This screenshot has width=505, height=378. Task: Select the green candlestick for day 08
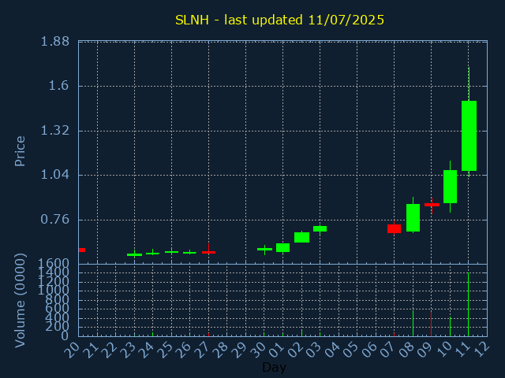(413, 217)
